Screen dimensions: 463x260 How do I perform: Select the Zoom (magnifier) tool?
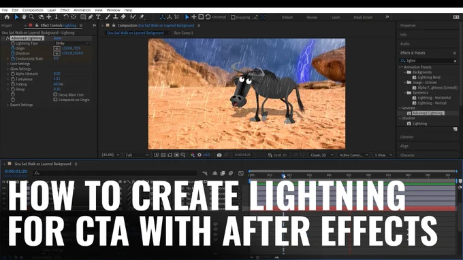click(31, 17)
